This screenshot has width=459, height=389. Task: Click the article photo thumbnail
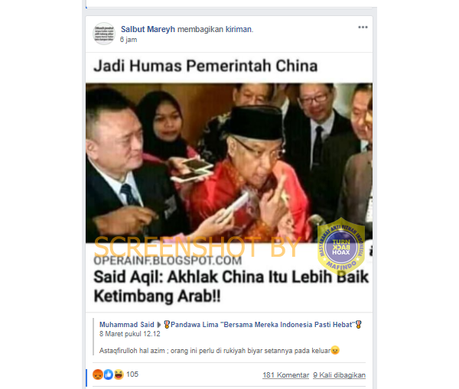[229, 163]
